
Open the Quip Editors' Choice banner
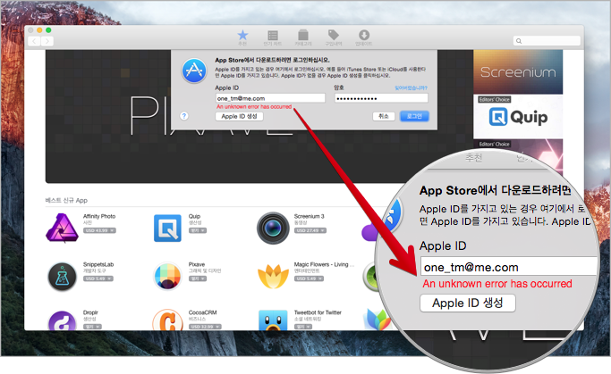coord(518,116)
